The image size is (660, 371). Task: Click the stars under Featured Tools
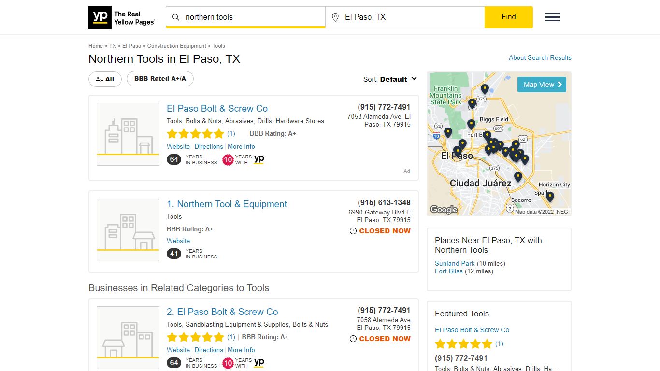[x=463, y=344]
